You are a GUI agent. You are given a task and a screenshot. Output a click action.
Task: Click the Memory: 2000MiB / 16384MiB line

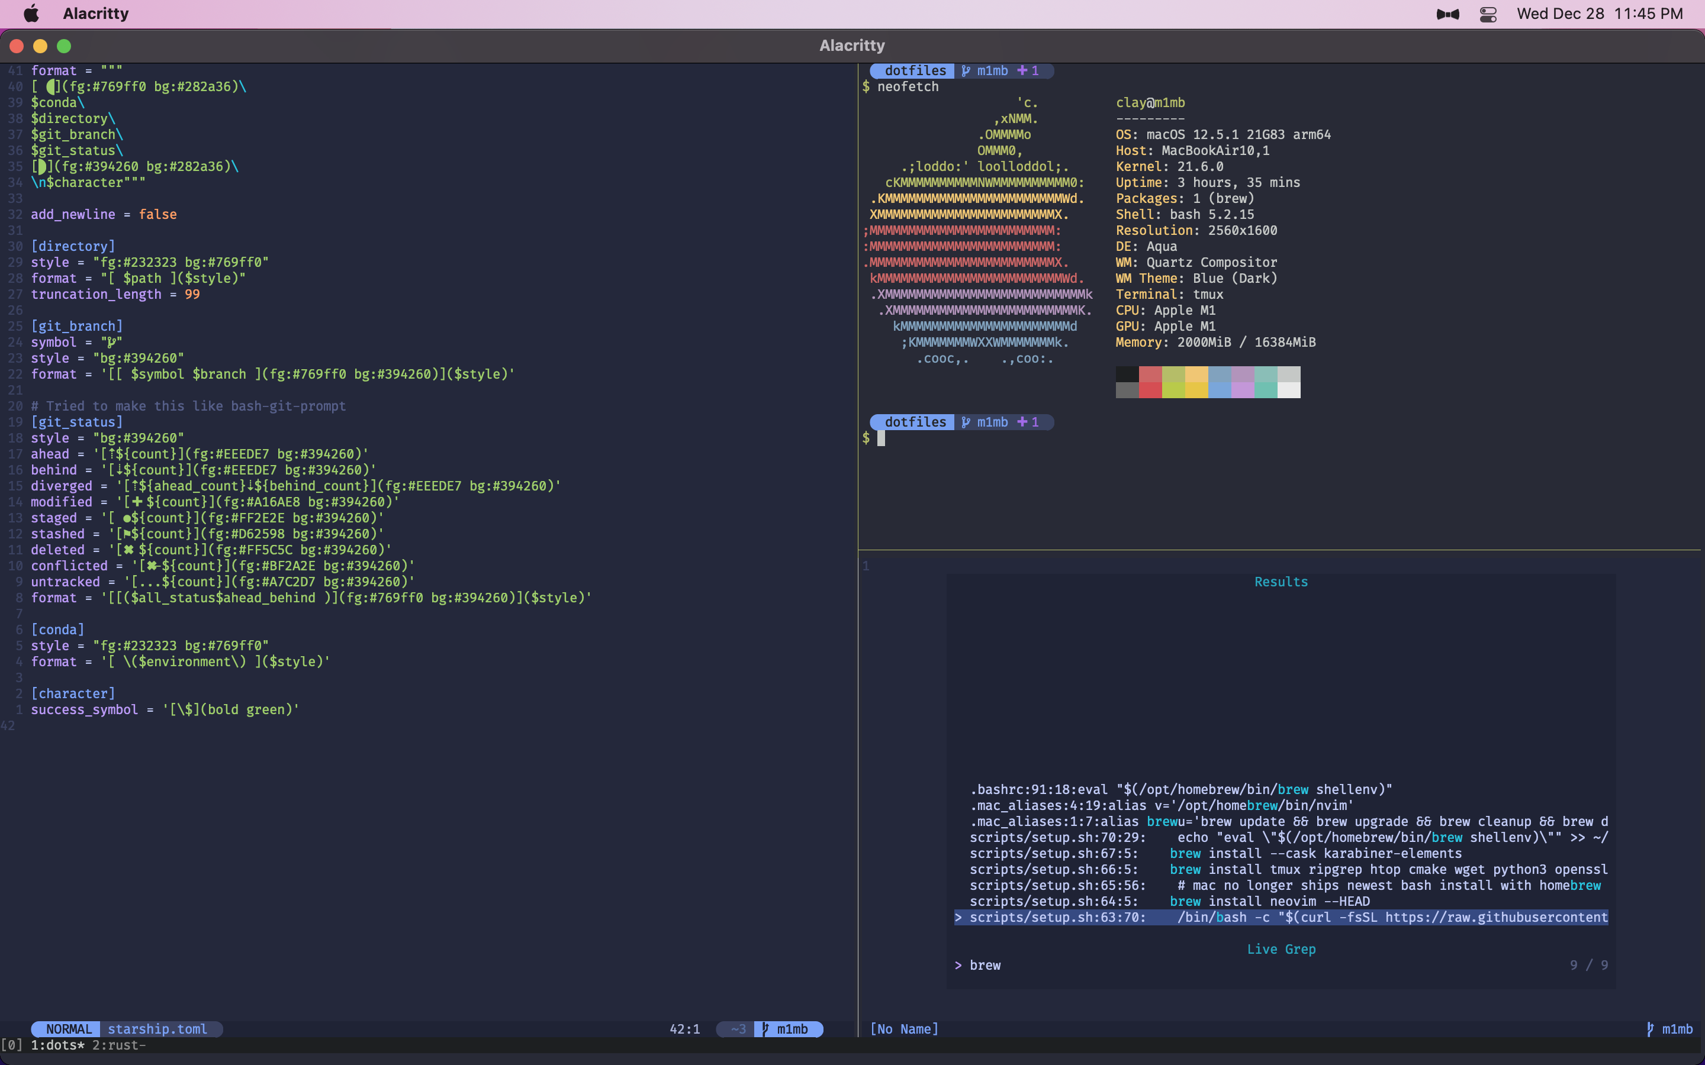pyautogui.click(x=1215, y=343)
